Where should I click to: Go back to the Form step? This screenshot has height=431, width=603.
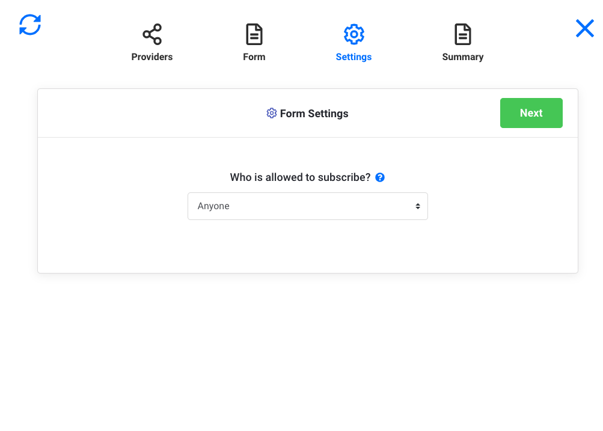click(254, 57)
